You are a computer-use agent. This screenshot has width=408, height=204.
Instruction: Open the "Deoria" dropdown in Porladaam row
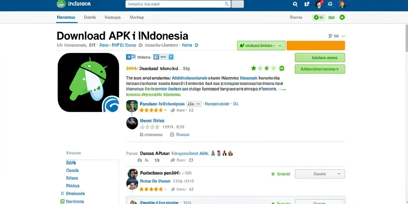[x=320, y=174]
